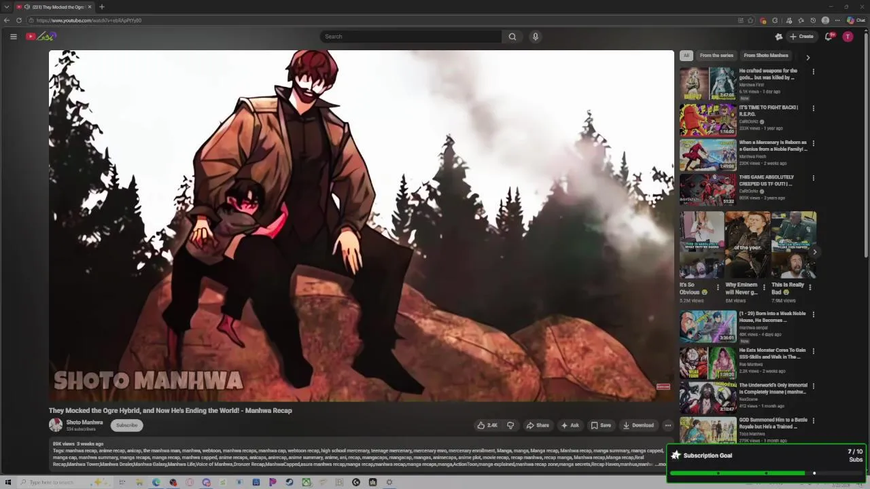Open options for 'When a Mercenary is Reborn' video
The width and height of the screenshot is (870, 489).
pyautogui.click(x=813, y=143)
